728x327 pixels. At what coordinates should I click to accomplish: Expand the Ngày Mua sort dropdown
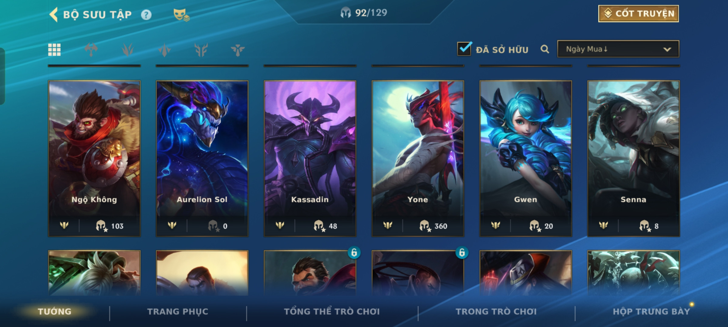[618, 49]
